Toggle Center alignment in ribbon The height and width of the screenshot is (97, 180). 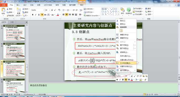(x=67, y=14)
